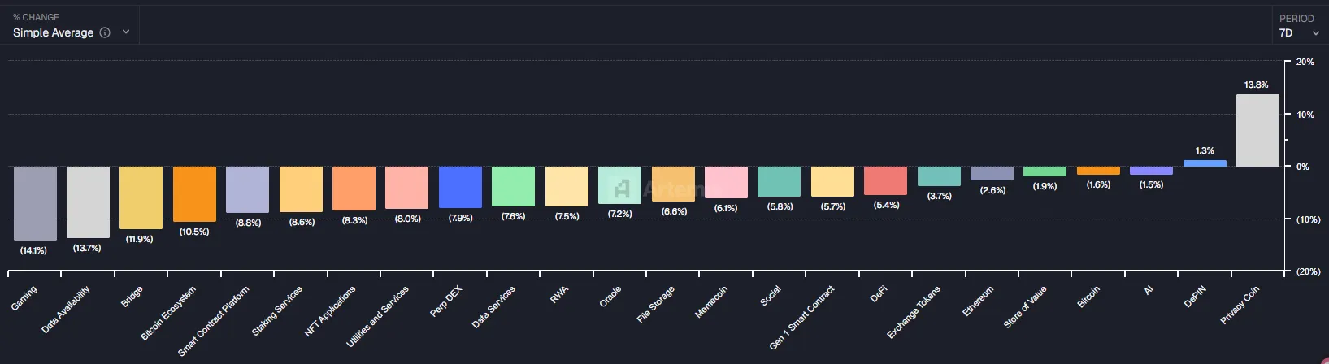Click the Privacy Coin axis label
Viewport: 1329px width, 364px height.
1240,305
